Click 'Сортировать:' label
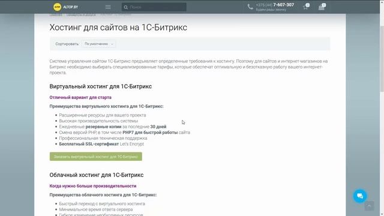Viewport: 384px width, 216px height. pyautogui.click(x=67, y=44)
